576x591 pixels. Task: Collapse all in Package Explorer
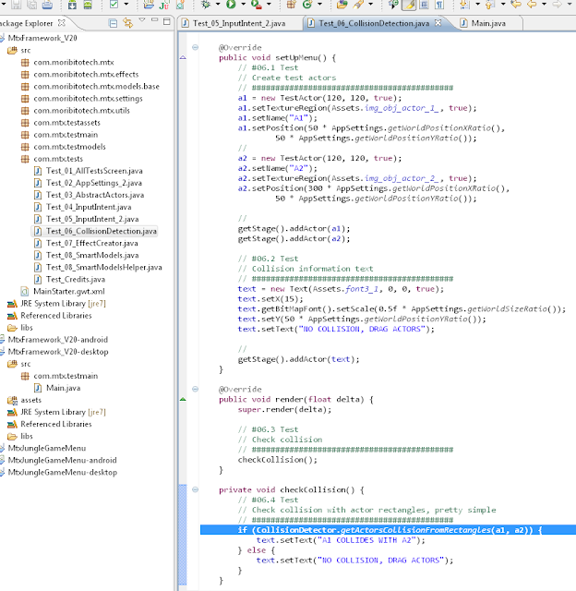coord(113,23)
